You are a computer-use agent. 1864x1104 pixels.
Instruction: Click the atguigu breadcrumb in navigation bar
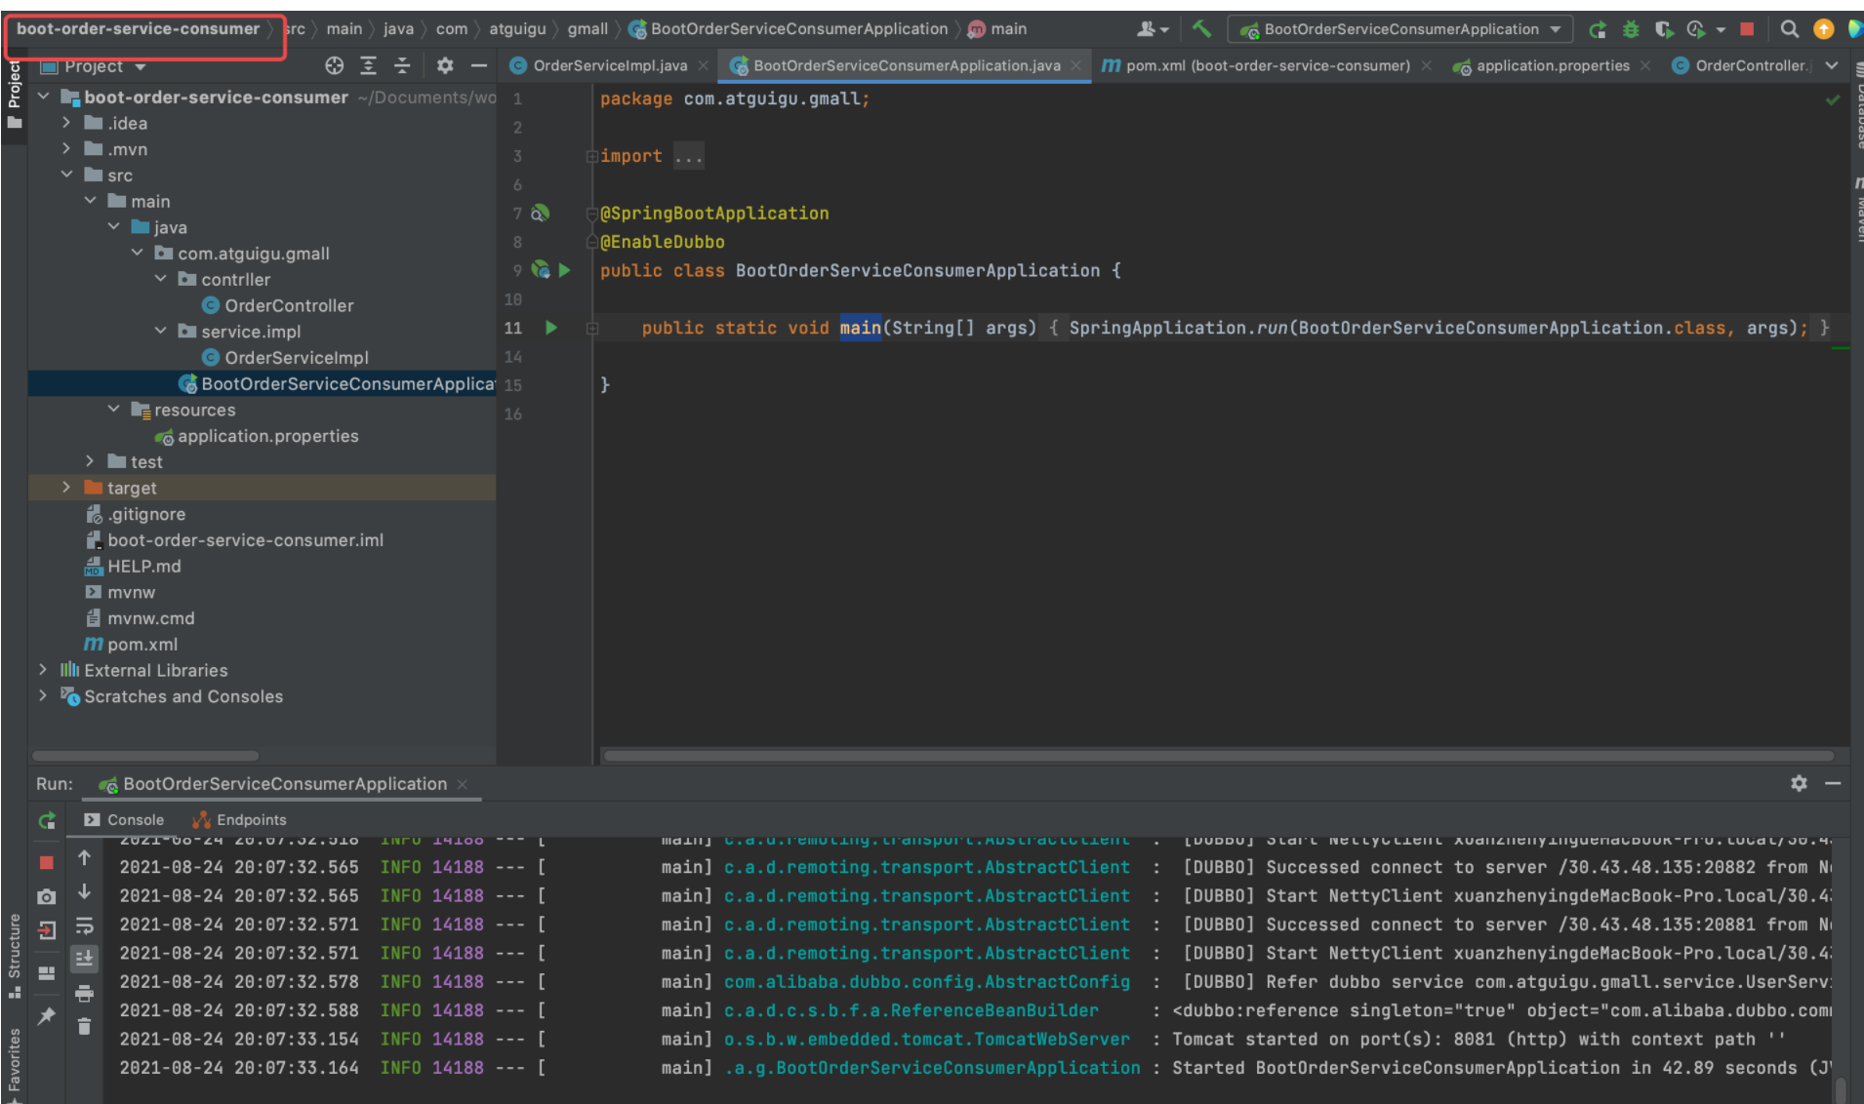click(517, 29)
